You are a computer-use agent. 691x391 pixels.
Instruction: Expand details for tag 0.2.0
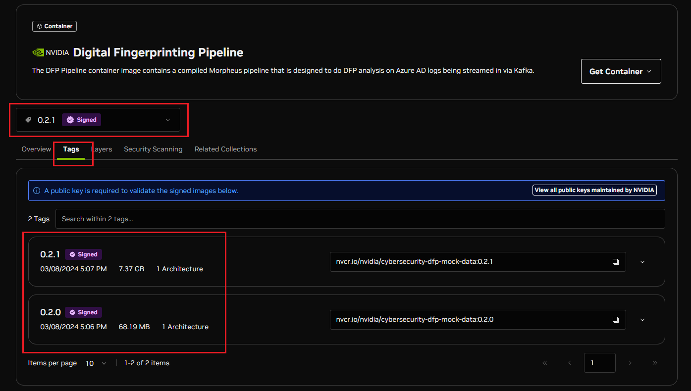click(642, 320)
